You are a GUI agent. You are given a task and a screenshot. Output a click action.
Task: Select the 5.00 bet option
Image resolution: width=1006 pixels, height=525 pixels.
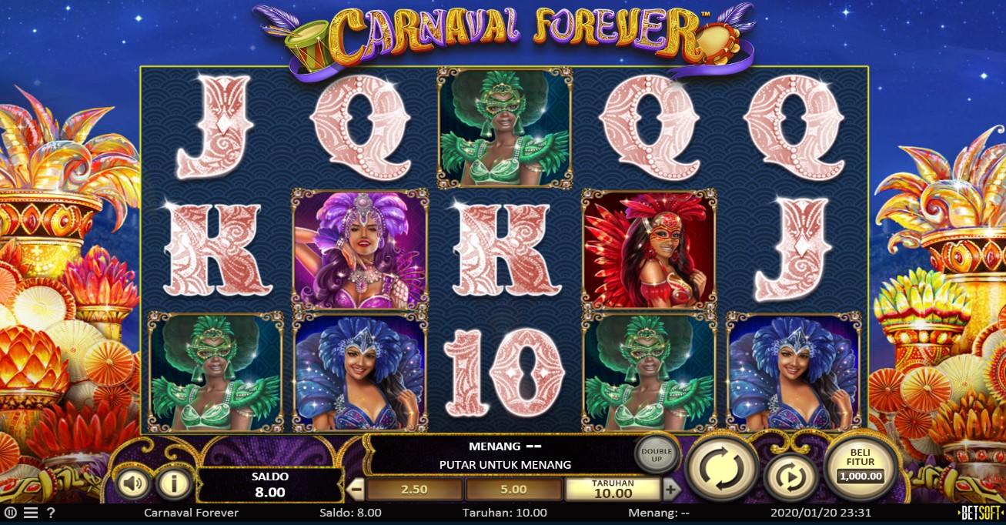(x=513, y=490)
